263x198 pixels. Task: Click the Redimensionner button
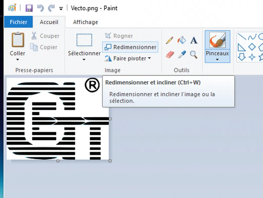tap(130, 47)
